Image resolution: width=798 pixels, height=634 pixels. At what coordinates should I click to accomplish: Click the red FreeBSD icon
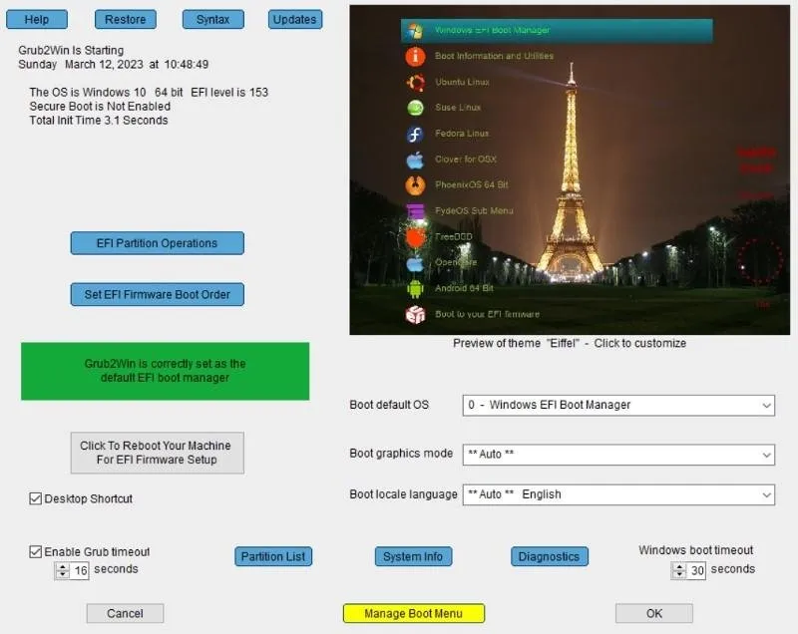tap(415, 237)
